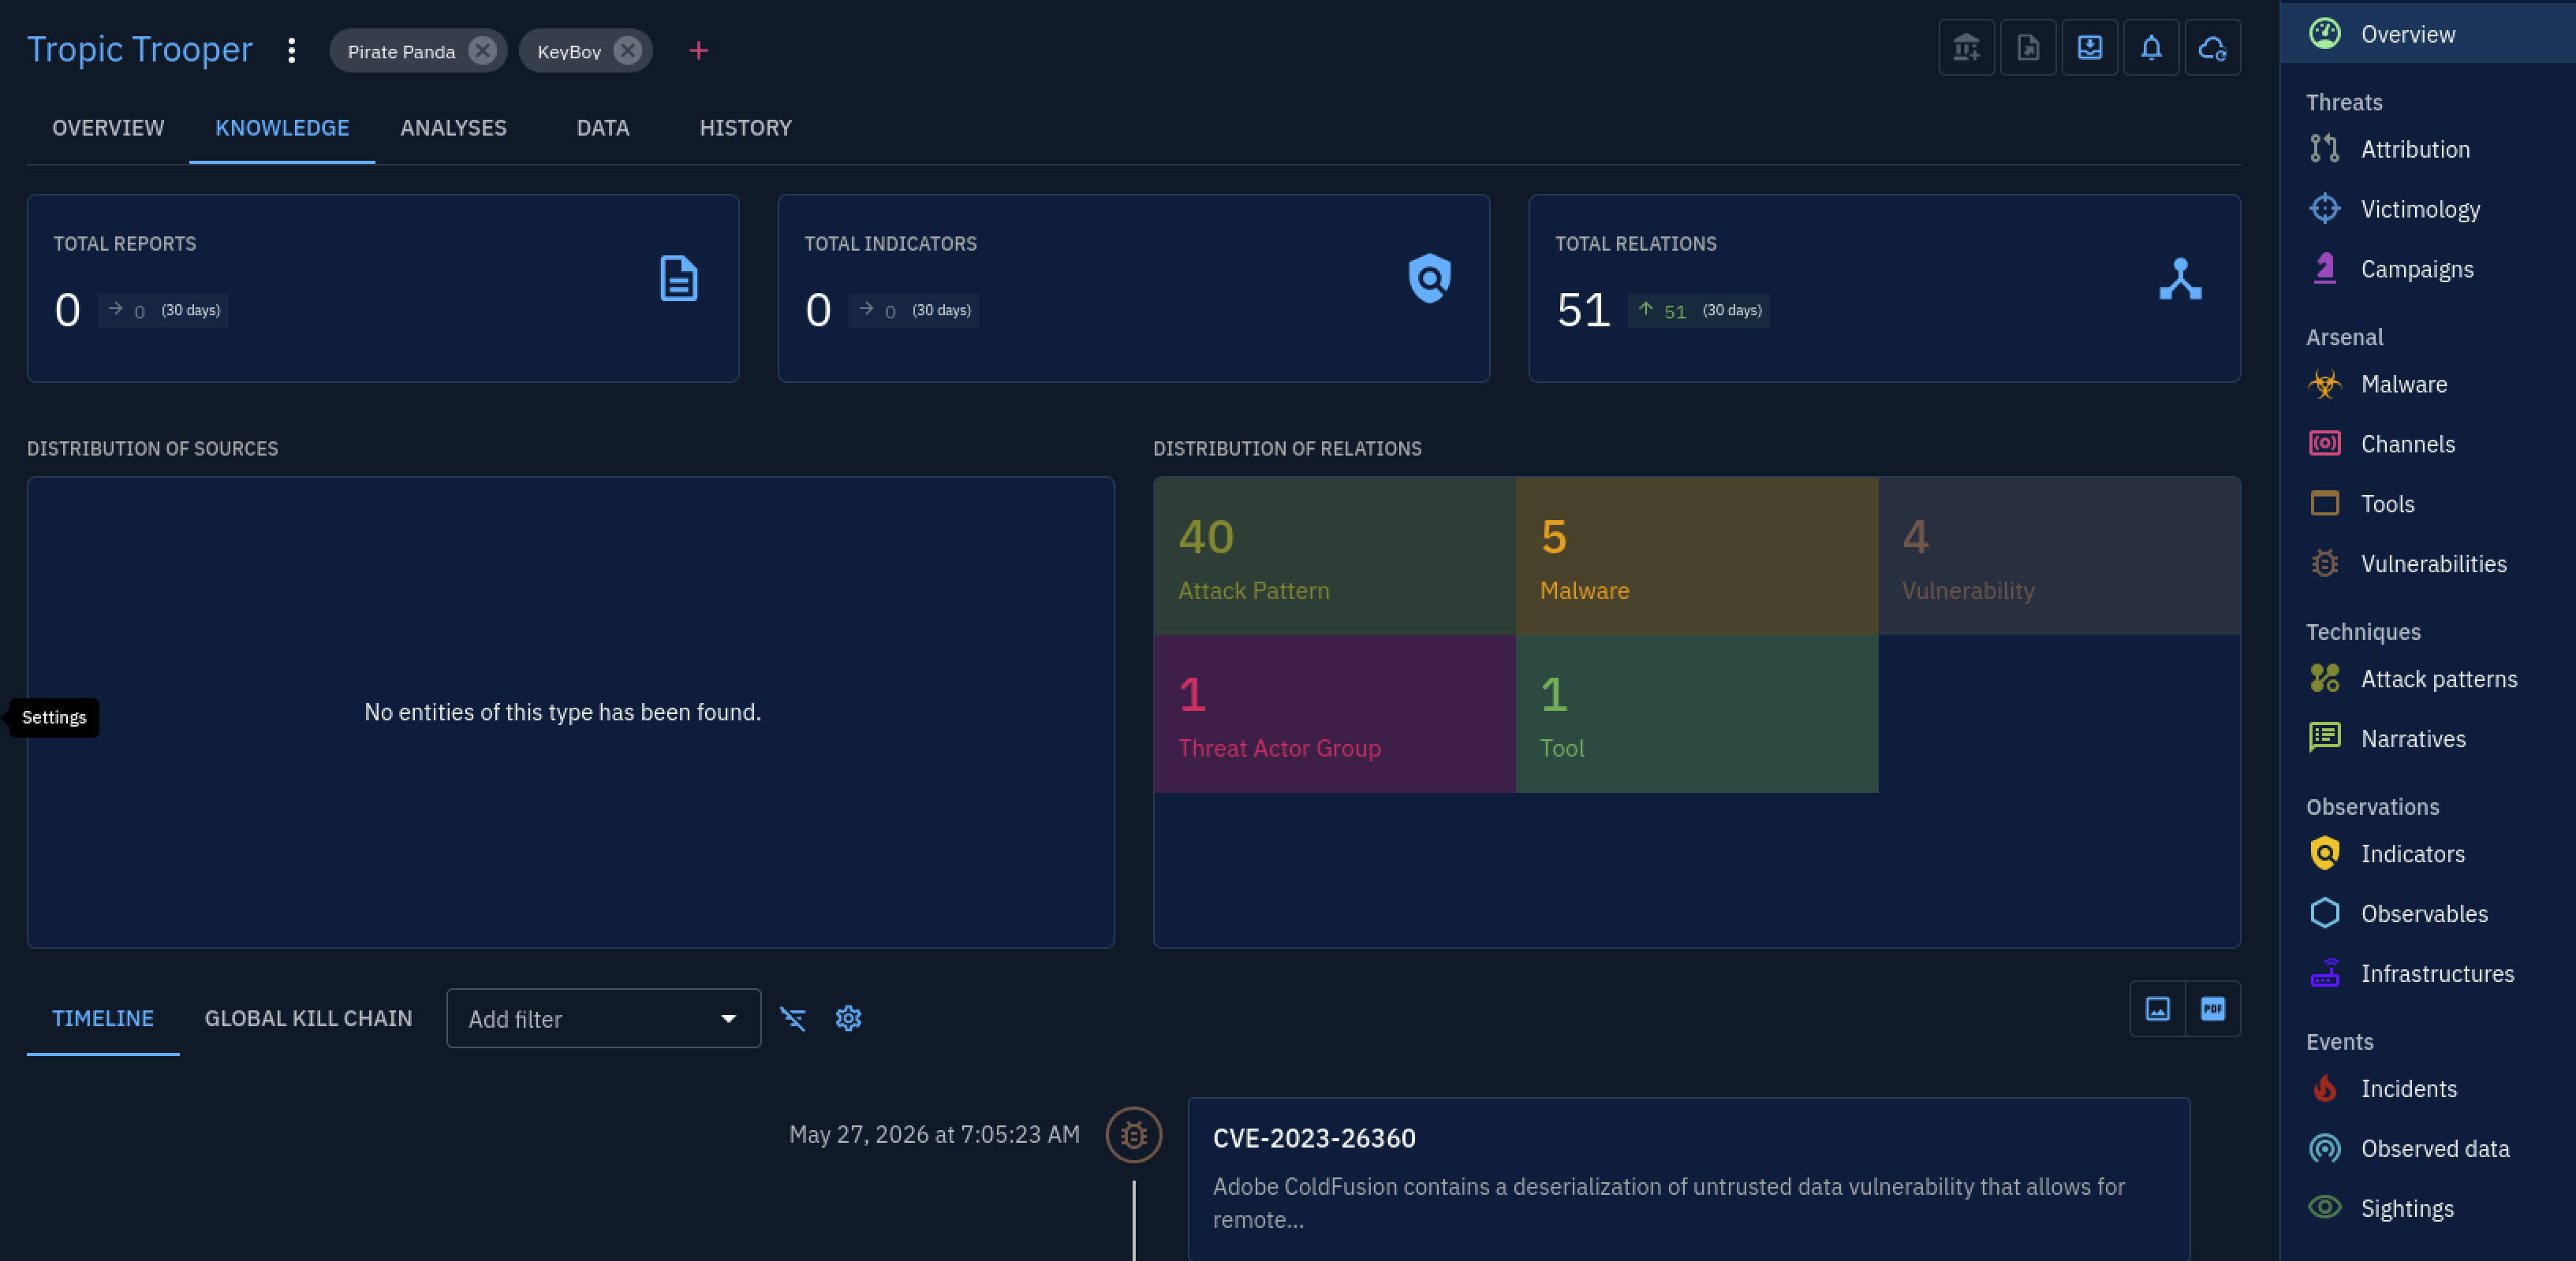Viewport: 2576px width, 1261px height.
Task: Switch to GLOBAL KILL CHAIN view
Action: pyautogui.click(x=308, y=1018)
